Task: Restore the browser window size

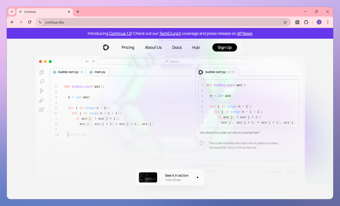Action: click(x=316, y=12)
